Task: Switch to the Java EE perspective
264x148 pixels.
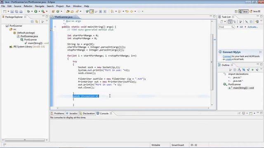Action: click(255, 12)
